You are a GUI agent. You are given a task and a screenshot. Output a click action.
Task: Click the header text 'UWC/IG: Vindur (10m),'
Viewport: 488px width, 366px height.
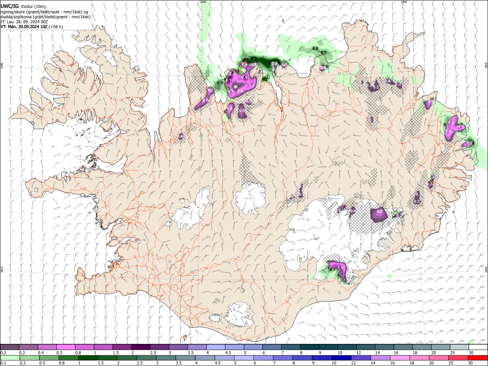[24, 6]
